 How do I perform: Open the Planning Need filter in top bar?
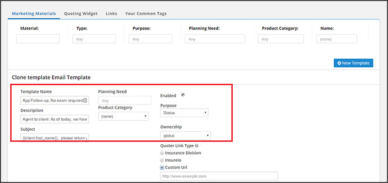pos(215,39)
